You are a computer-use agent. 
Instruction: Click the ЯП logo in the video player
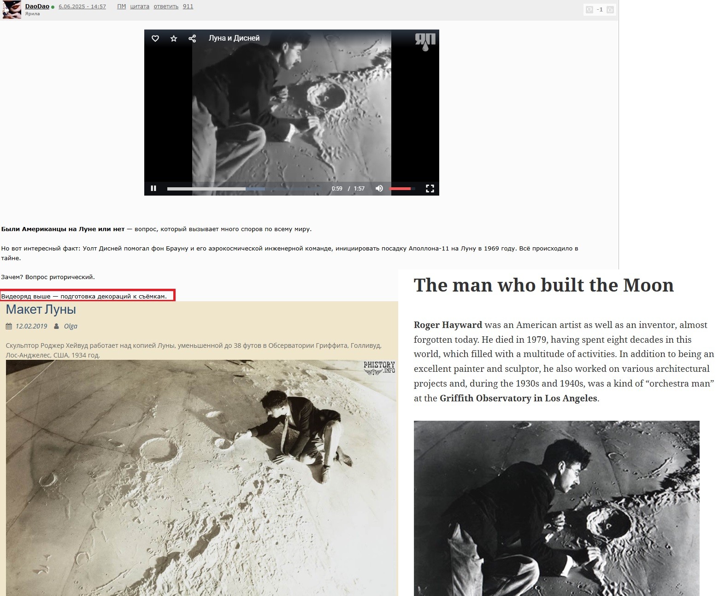pyautogui.click(x=425, y=41)
